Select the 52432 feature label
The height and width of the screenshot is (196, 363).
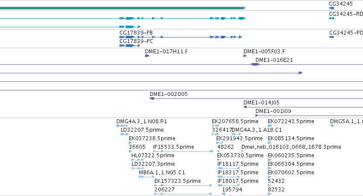tap(276, 181)
